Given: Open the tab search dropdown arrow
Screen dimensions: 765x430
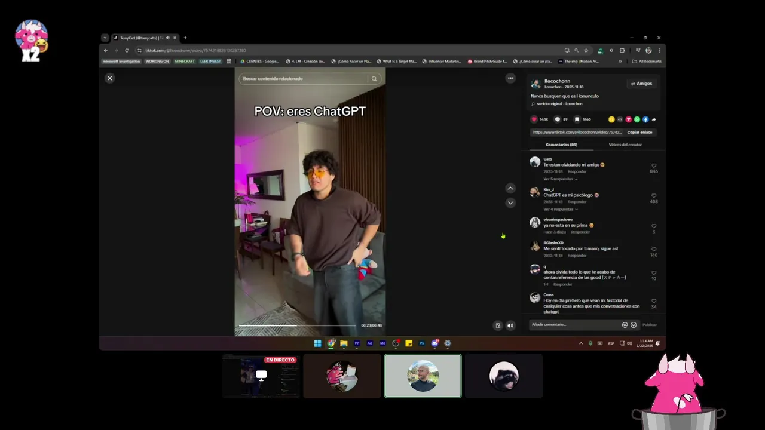Looking at the screenshot, I should pos(105,38).
